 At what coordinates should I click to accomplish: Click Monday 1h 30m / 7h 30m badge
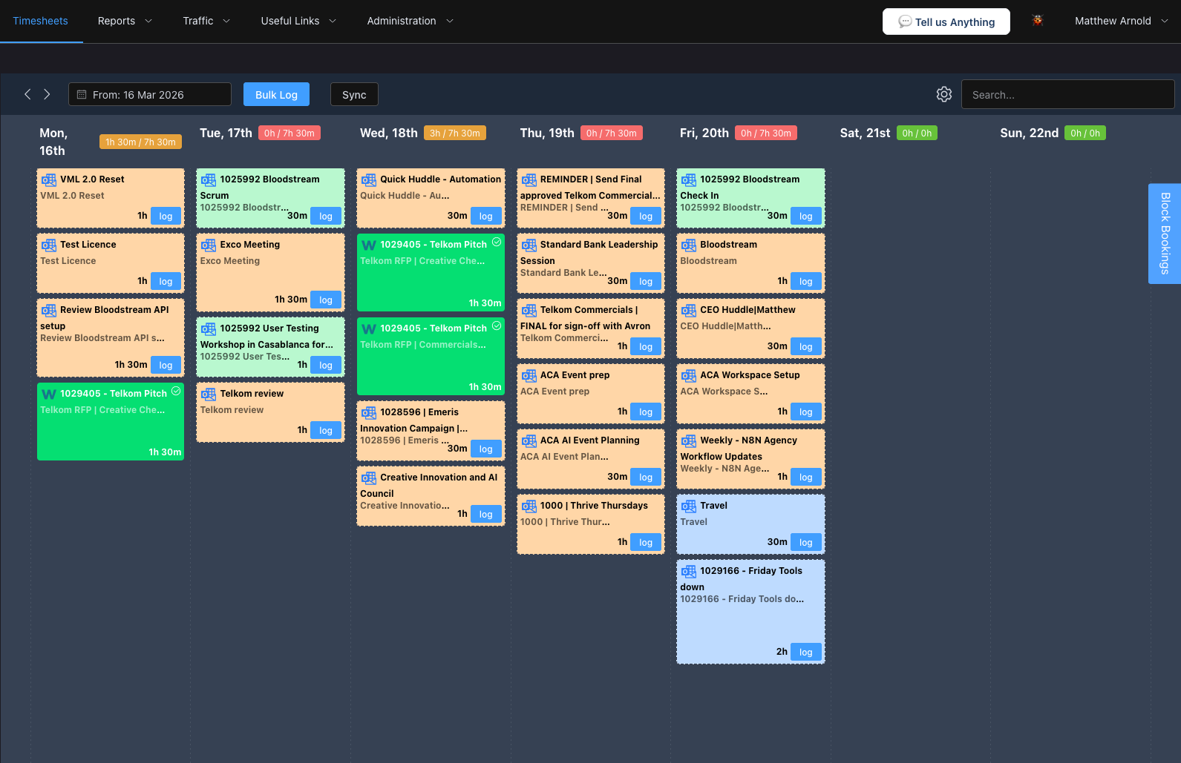click(x=140, y=142)
